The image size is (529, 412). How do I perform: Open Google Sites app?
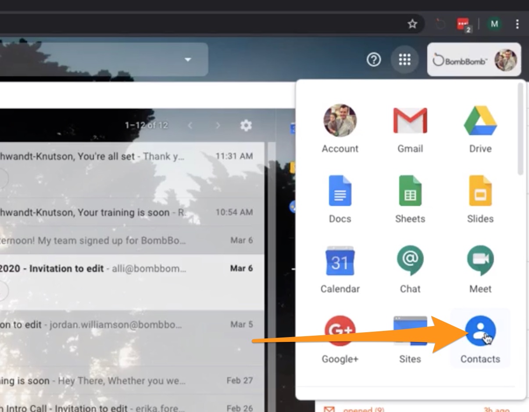coord(410,338)
